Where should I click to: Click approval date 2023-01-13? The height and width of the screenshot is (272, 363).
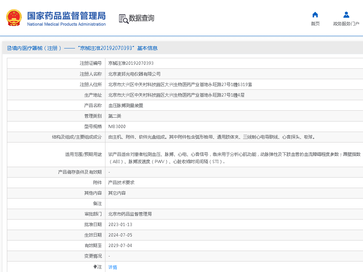[x=120, y=225]
